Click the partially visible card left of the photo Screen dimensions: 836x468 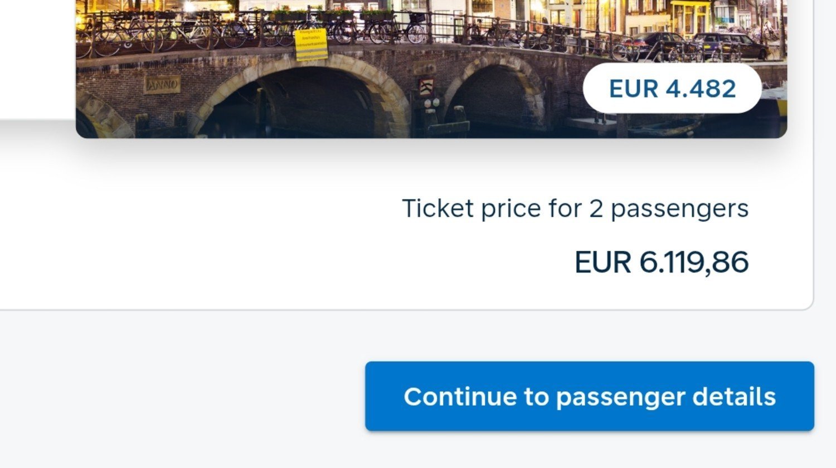click(33, 56)
